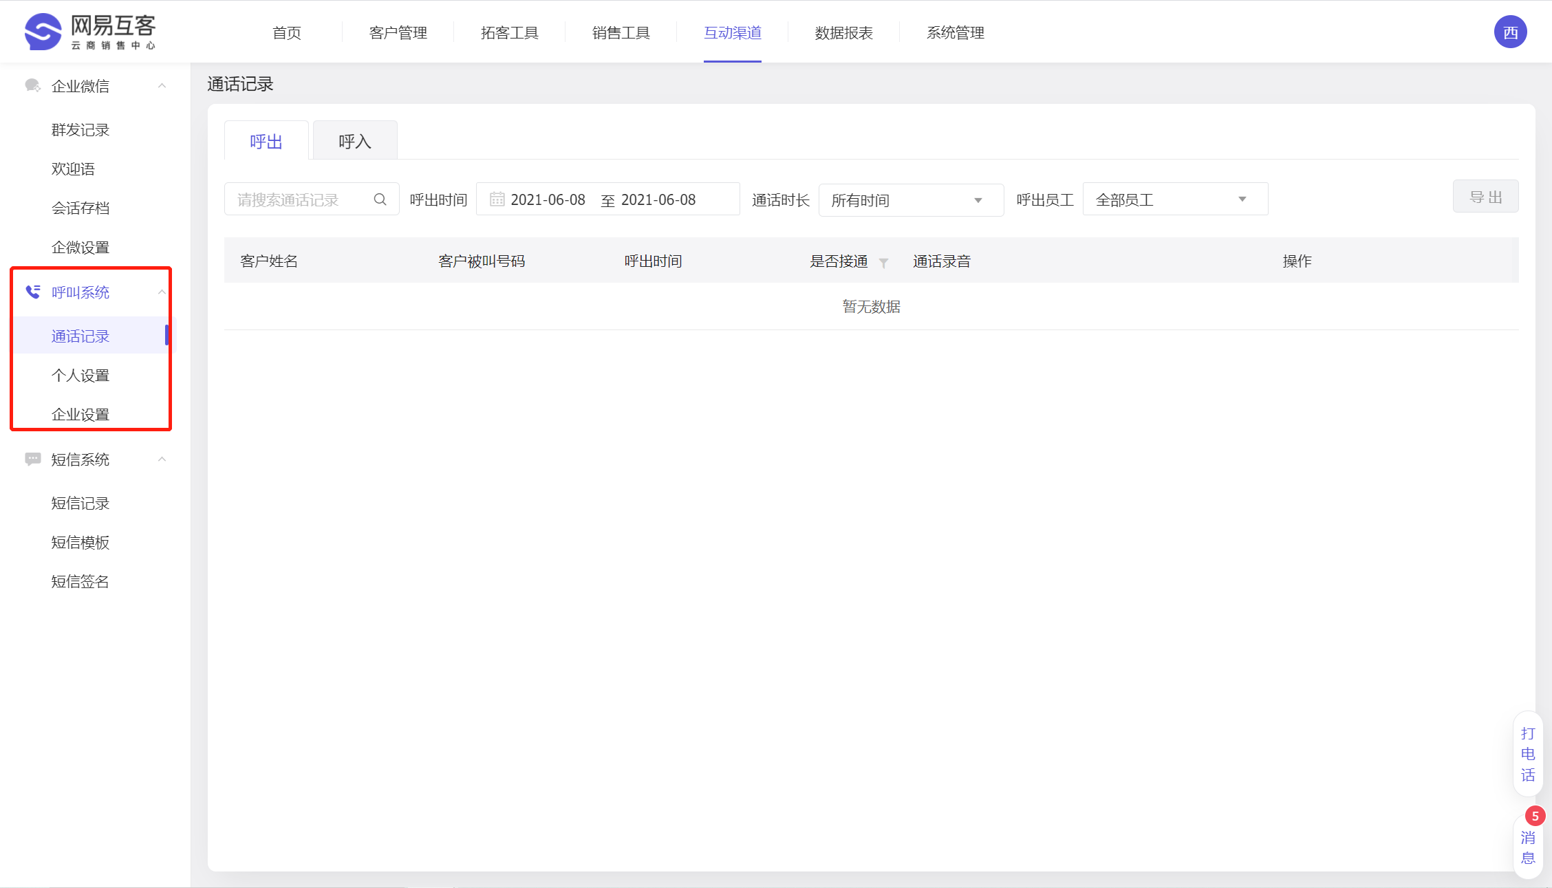
Task: Collapse the 呼叫系统 section chevron
Action: (162, 292)
